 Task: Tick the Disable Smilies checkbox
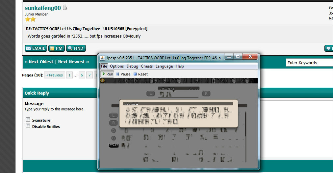point(28,126)
